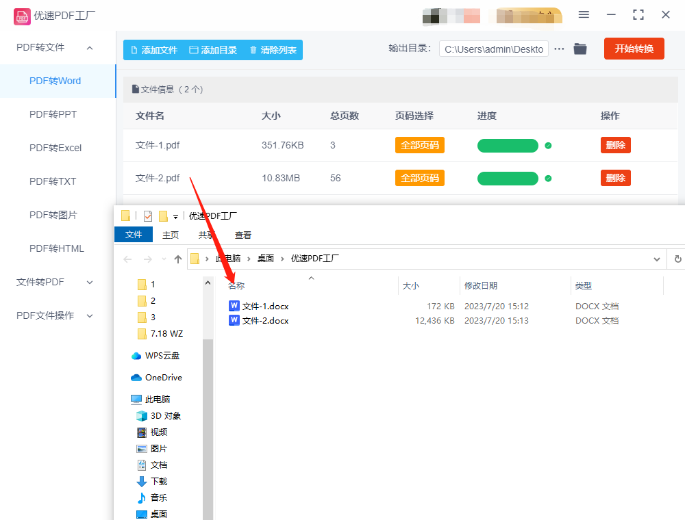Go up one level with the up arrow
685x520 pixels.
[x=178, y=259]
